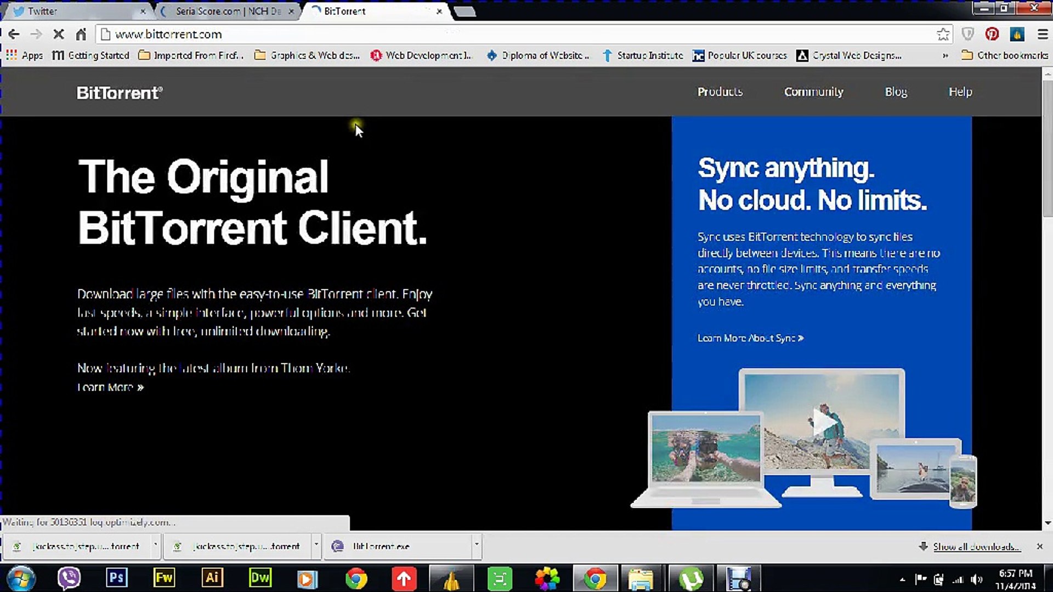
Task: Click the browser back arrow
Action: 14,35
